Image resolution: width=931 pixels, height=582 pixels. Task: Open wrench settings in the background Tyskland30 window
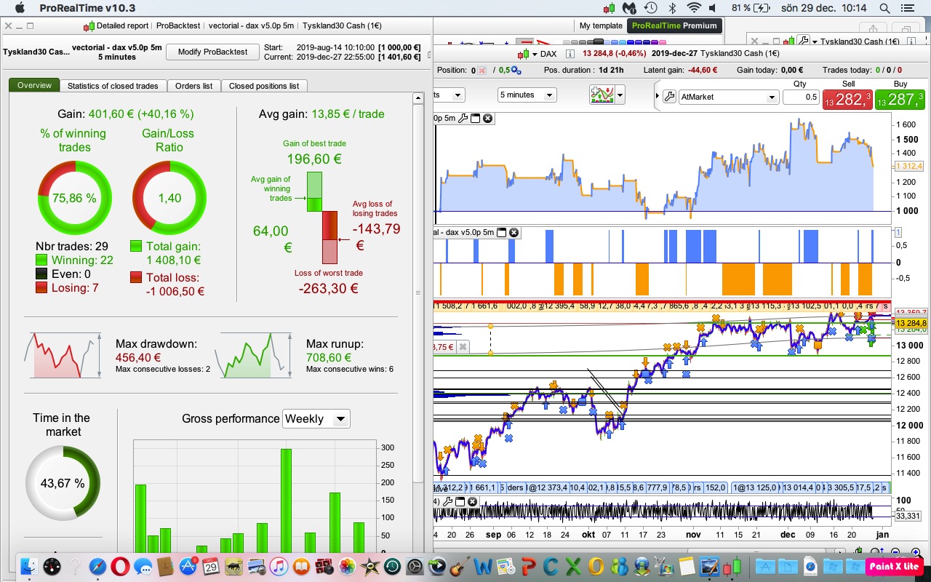(x=803, y=41)
